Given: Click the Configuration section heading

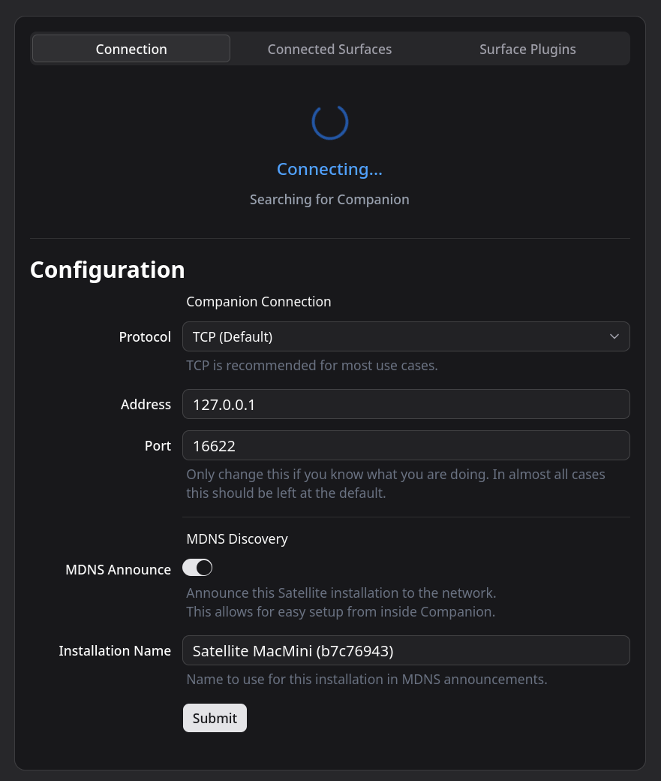Looking at the screenshot, I should coord(107,269).
